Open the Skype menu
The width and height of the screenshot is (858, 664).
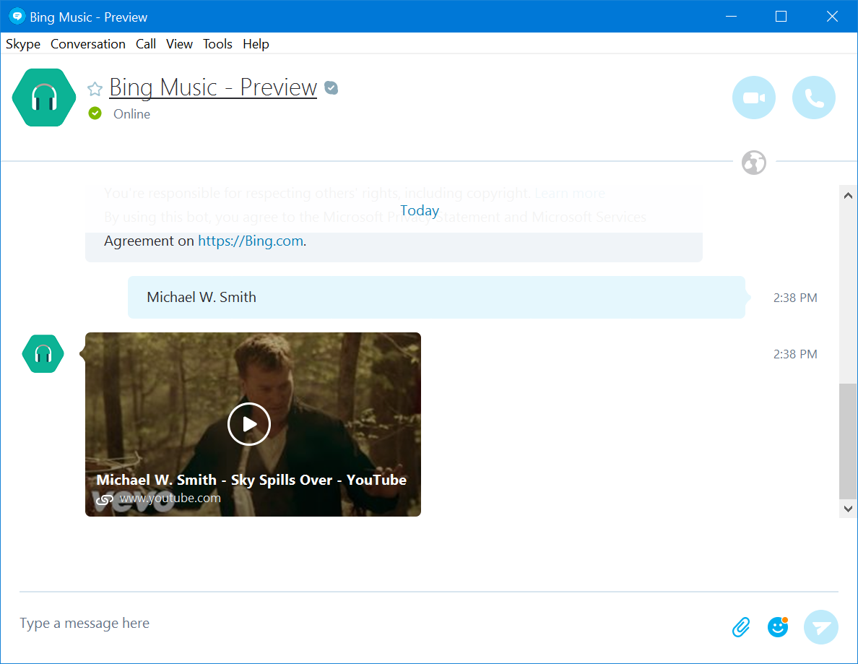tap(23, 44)
